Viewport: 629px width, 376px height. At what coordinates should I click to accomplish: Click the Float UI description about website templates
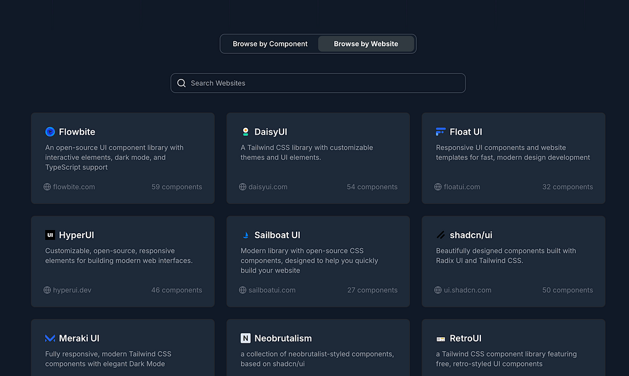512,152
